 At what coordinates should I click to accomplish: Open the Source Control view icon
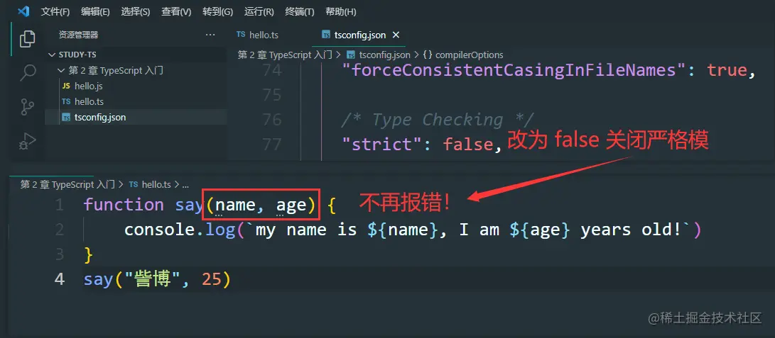(x=28, y=107)
